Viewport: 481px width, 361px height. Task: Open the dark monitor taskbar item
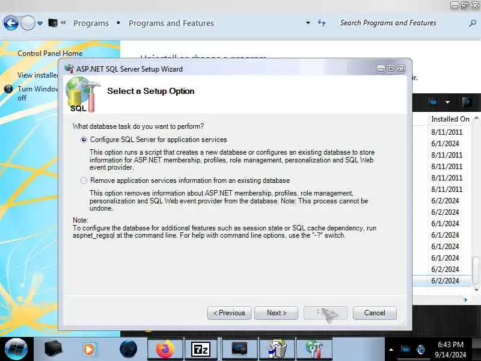click(239, 349)
